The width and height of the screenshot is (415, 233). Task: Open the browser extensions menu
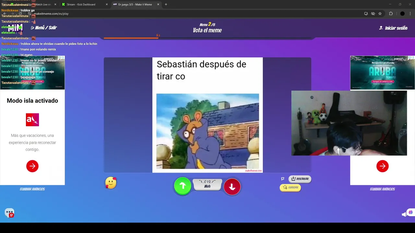point(391,14)
